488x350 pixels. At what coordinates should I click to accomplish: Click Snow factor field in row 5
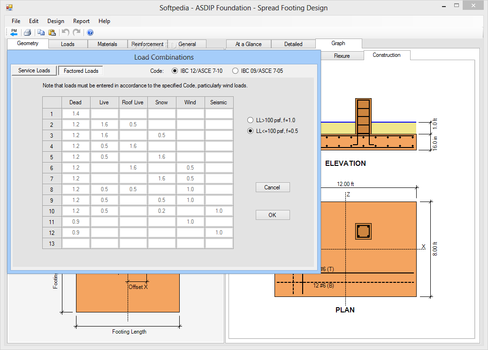point(162,157)
